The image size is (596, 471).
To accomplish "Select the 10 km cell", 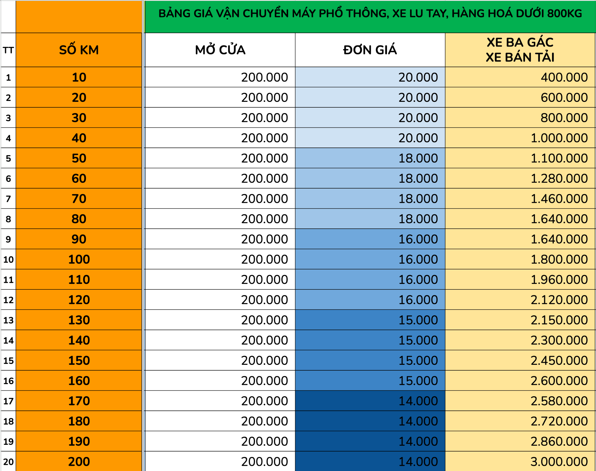I will coord(79,77).
